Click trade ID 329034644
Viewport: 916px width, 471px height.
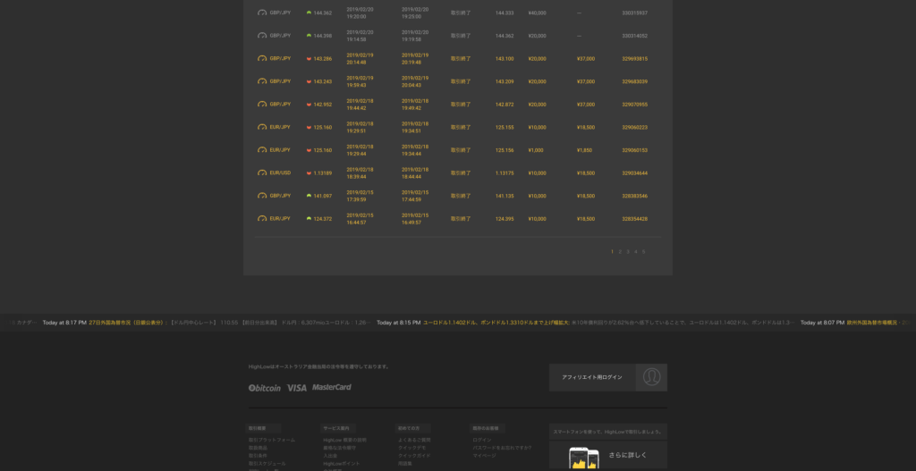(x=634, y=172)
